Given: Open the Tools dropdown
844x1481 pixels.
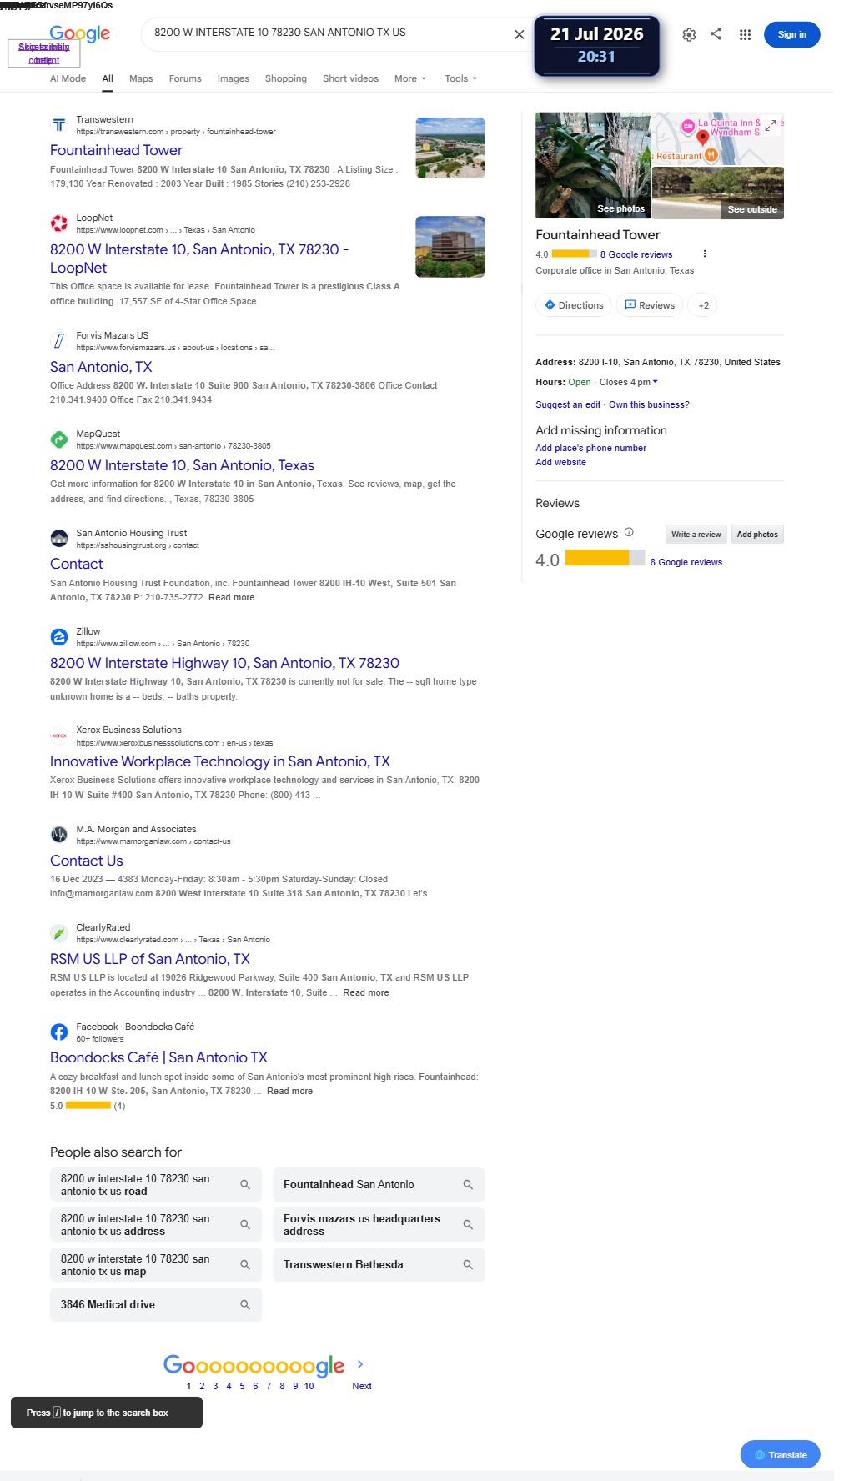Looking at the screenshot, I should 461,78.
